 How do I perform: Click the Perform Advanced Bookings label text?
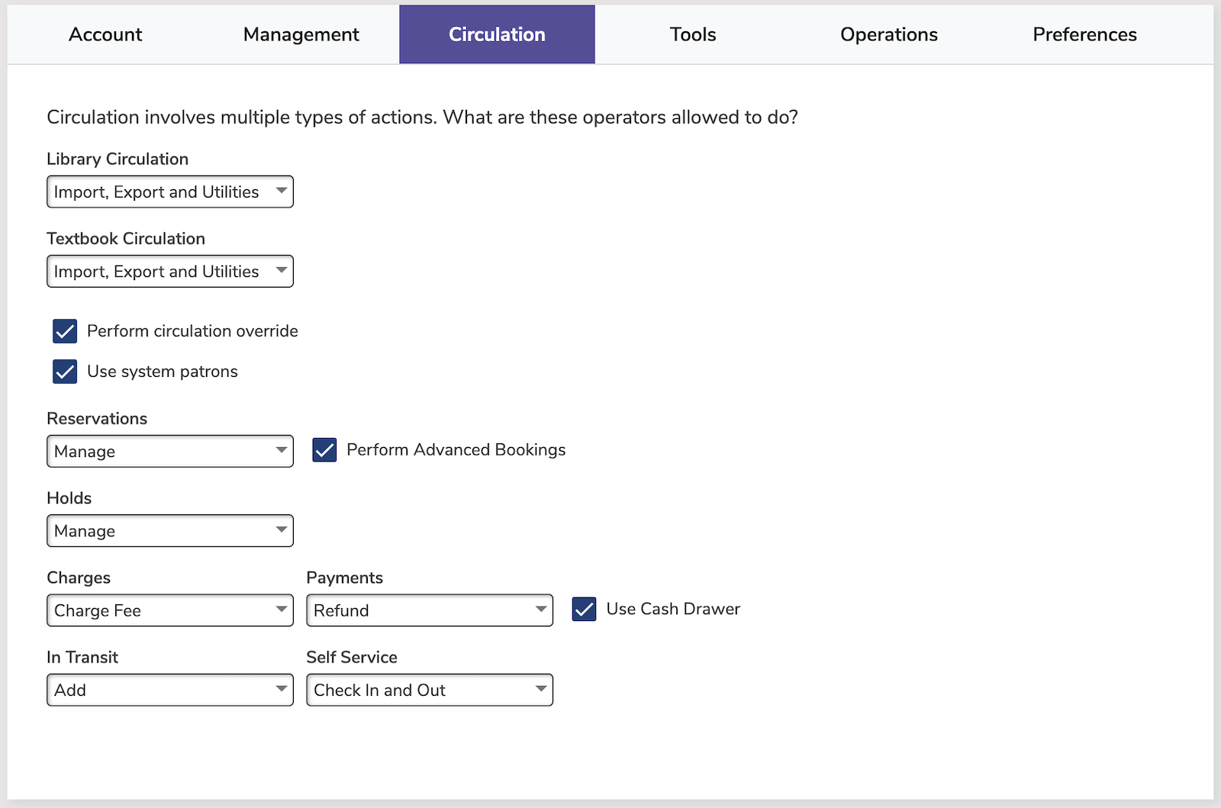456,450
